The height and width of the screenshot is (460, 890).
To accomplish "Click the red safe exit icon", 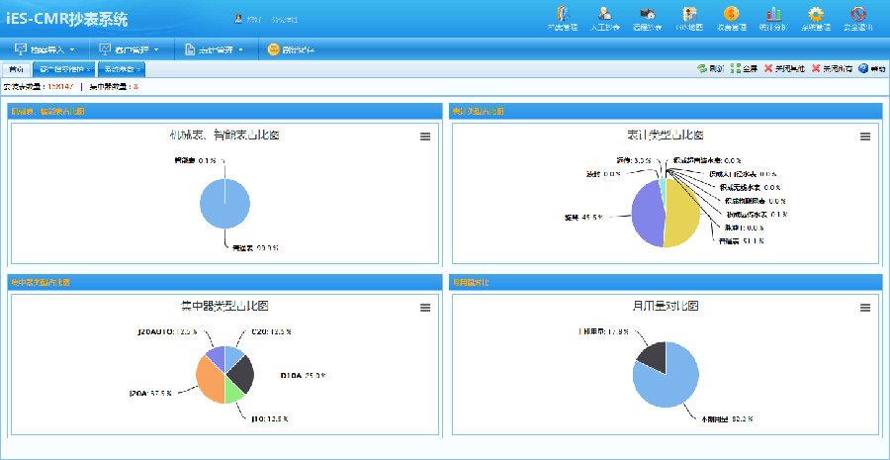I will [x=858, y=17].
